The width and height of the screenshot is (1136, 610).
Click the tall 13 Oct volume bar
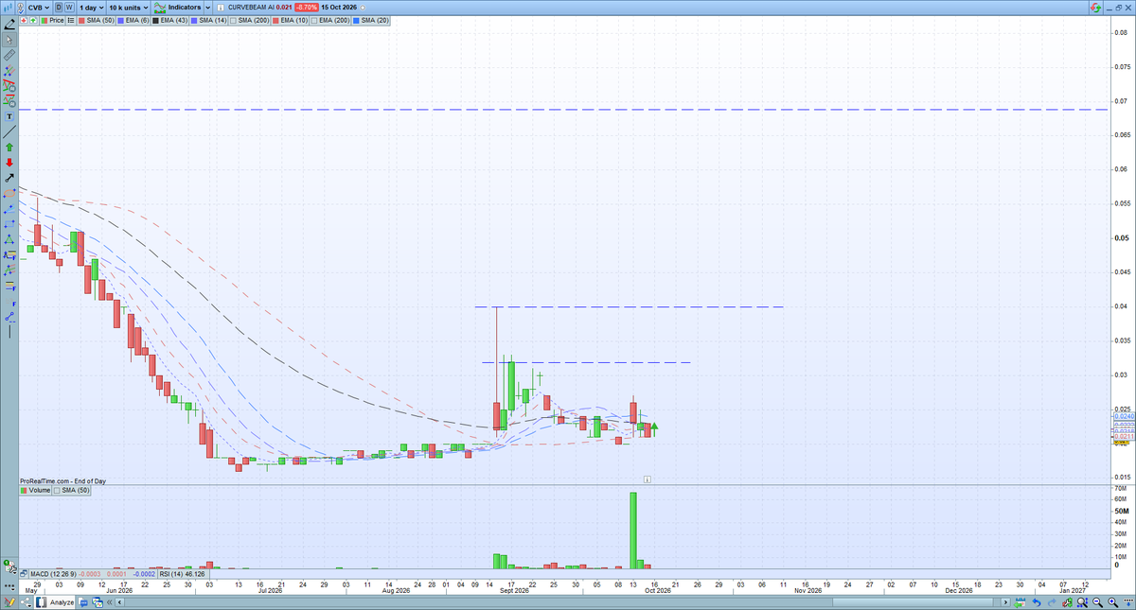(x=633, y=530)
